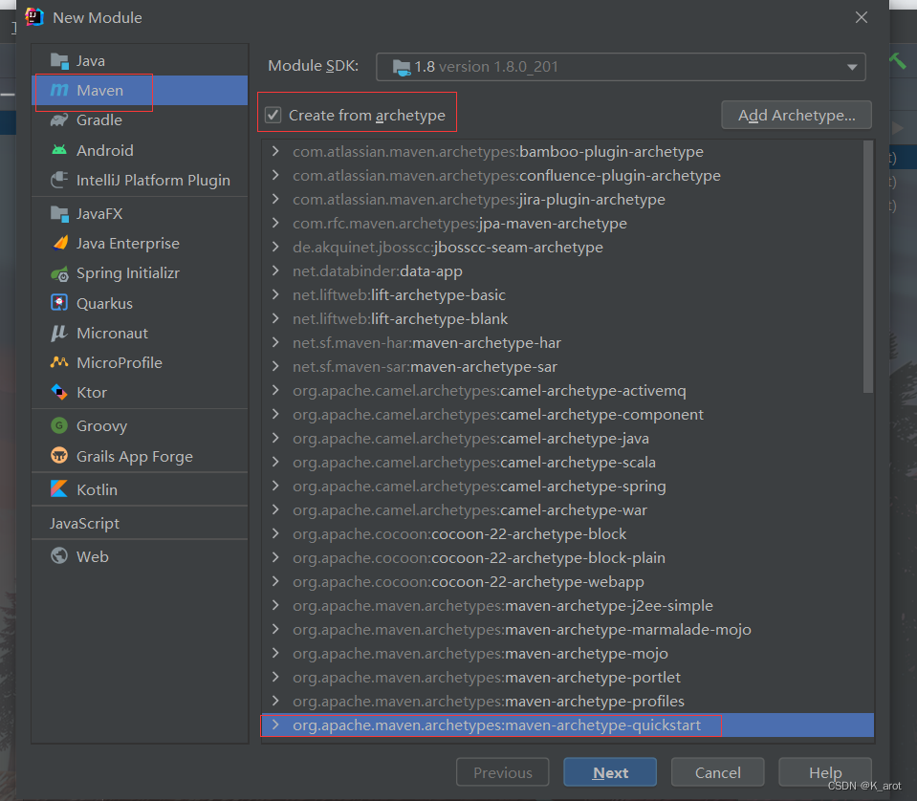Select maven-archetype-portlet row
The height and width of the screenshot is (801, 917).
click(x=567, y=677)
